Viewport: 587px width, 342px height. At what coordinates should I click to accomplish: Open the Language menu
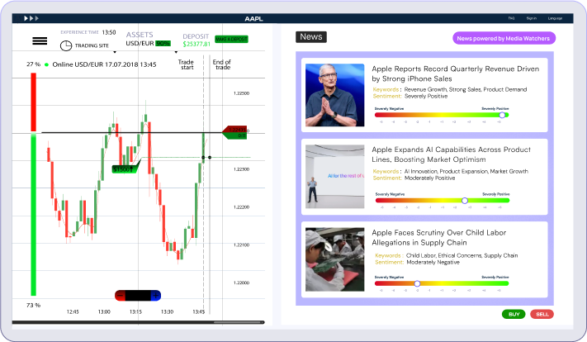click(x=555, y=18)
